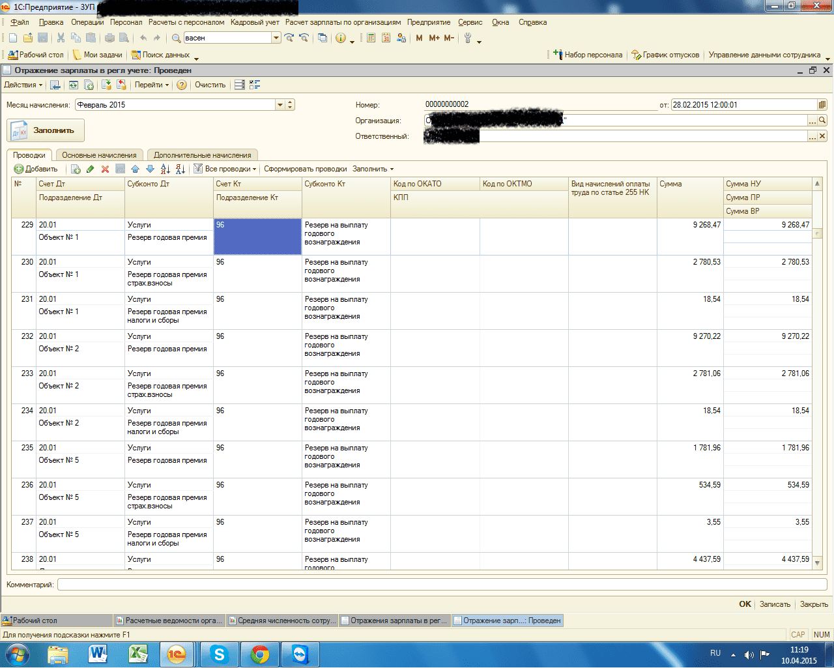The width and height of the screenshot is (834, 672).
Task: Expand the Месяц начисления dropdown arrow
Action: click(x=280, y=105)
